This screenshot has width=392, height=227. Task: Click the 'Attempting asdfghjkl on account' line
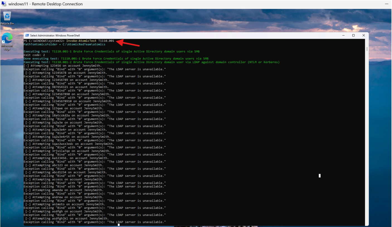[x=67, y=218]
